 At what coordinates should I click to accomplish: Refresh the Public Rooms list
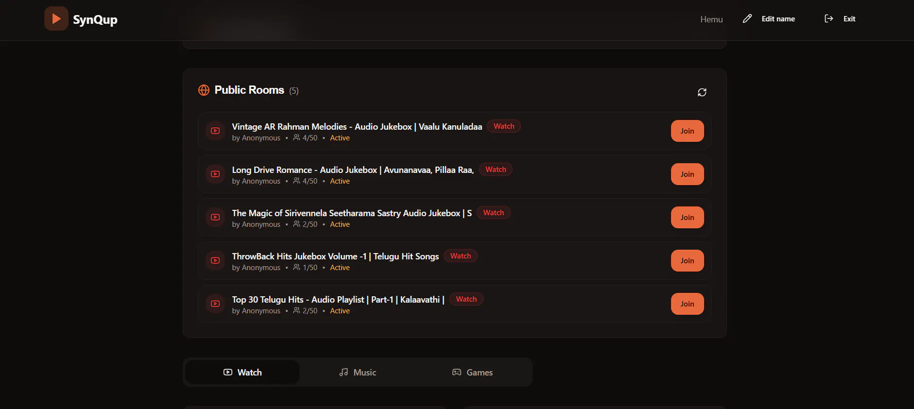point(702,92)
